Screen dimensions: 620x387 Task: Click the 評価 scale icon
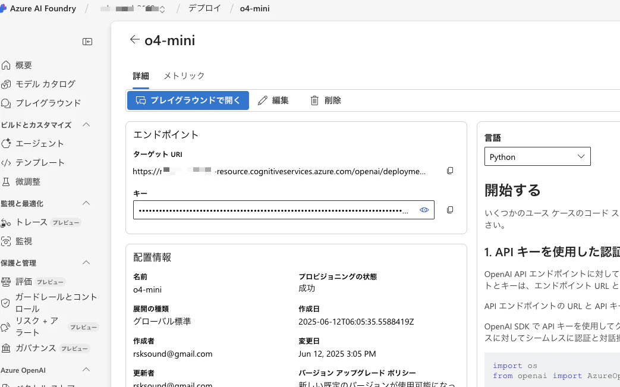point(6,282)
